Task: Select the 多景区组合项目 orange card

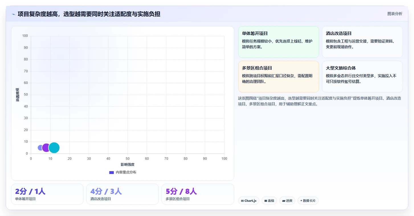Action: pyautogui.click(x=278, y=77)
